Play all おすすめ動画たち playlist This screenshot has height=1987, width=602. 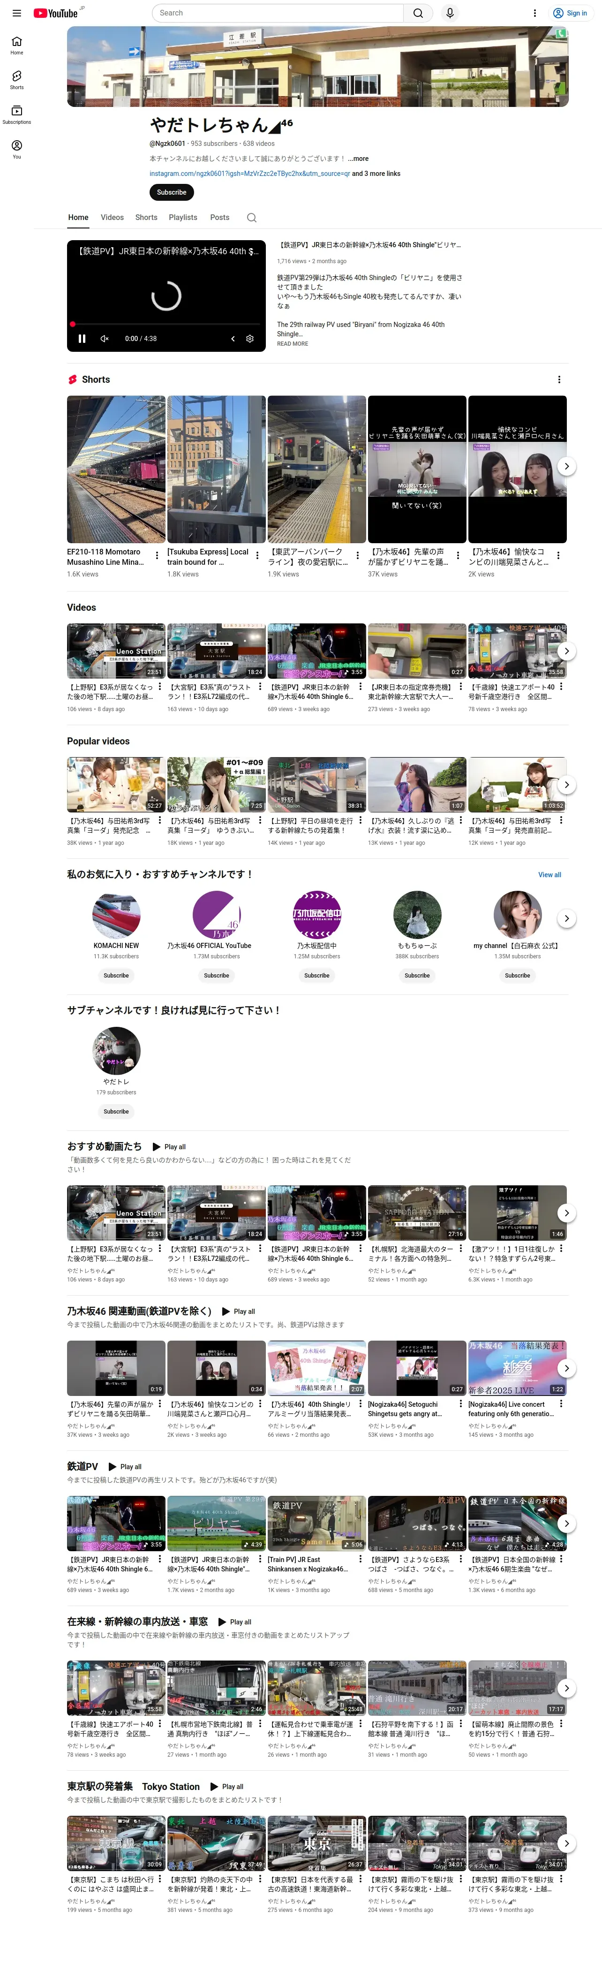(x=169, y=1147)
